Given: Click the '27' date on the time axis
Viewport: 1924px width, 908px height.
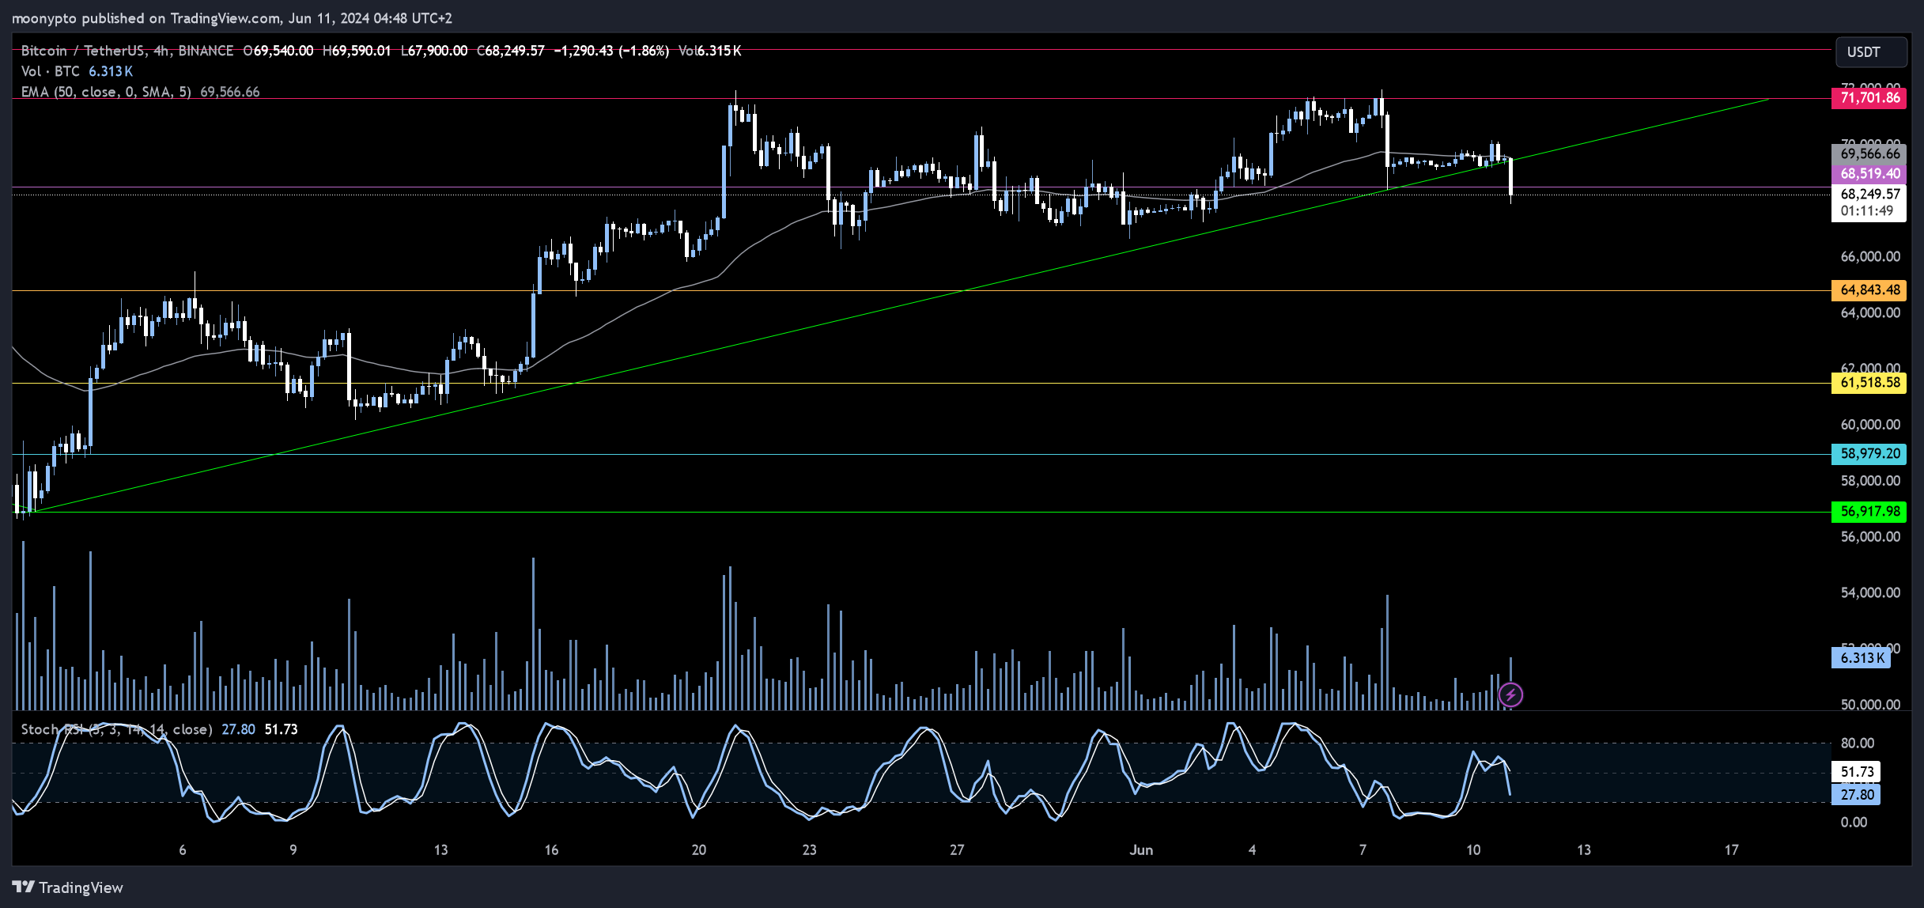Looking at the screenshot, I should [x=957, y=850].
